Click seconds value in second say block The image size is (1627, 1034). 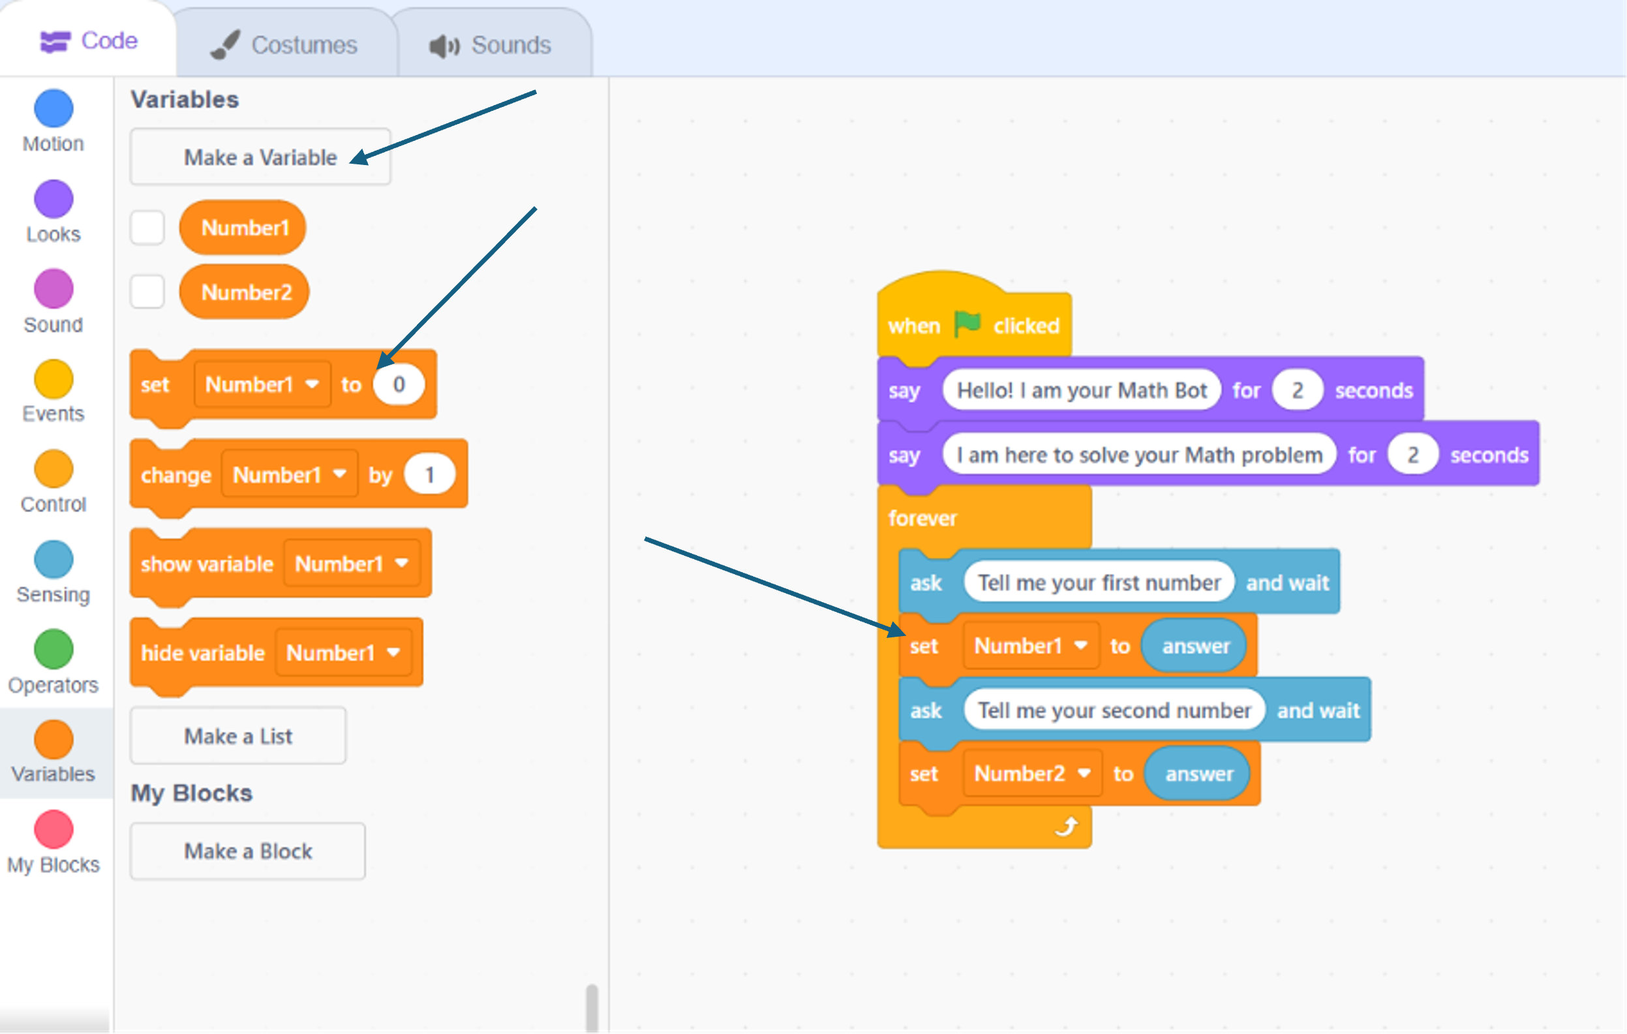1412,454
